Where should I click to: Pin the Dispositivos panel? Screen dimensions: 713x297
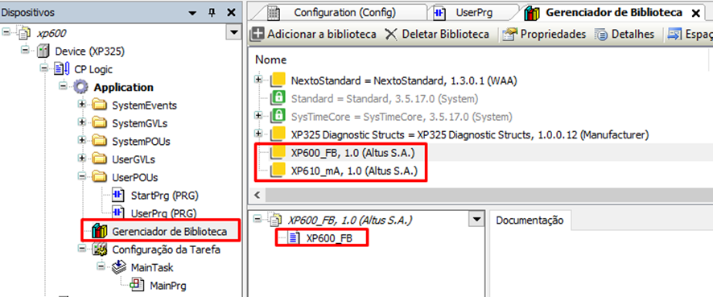point(212,13)
